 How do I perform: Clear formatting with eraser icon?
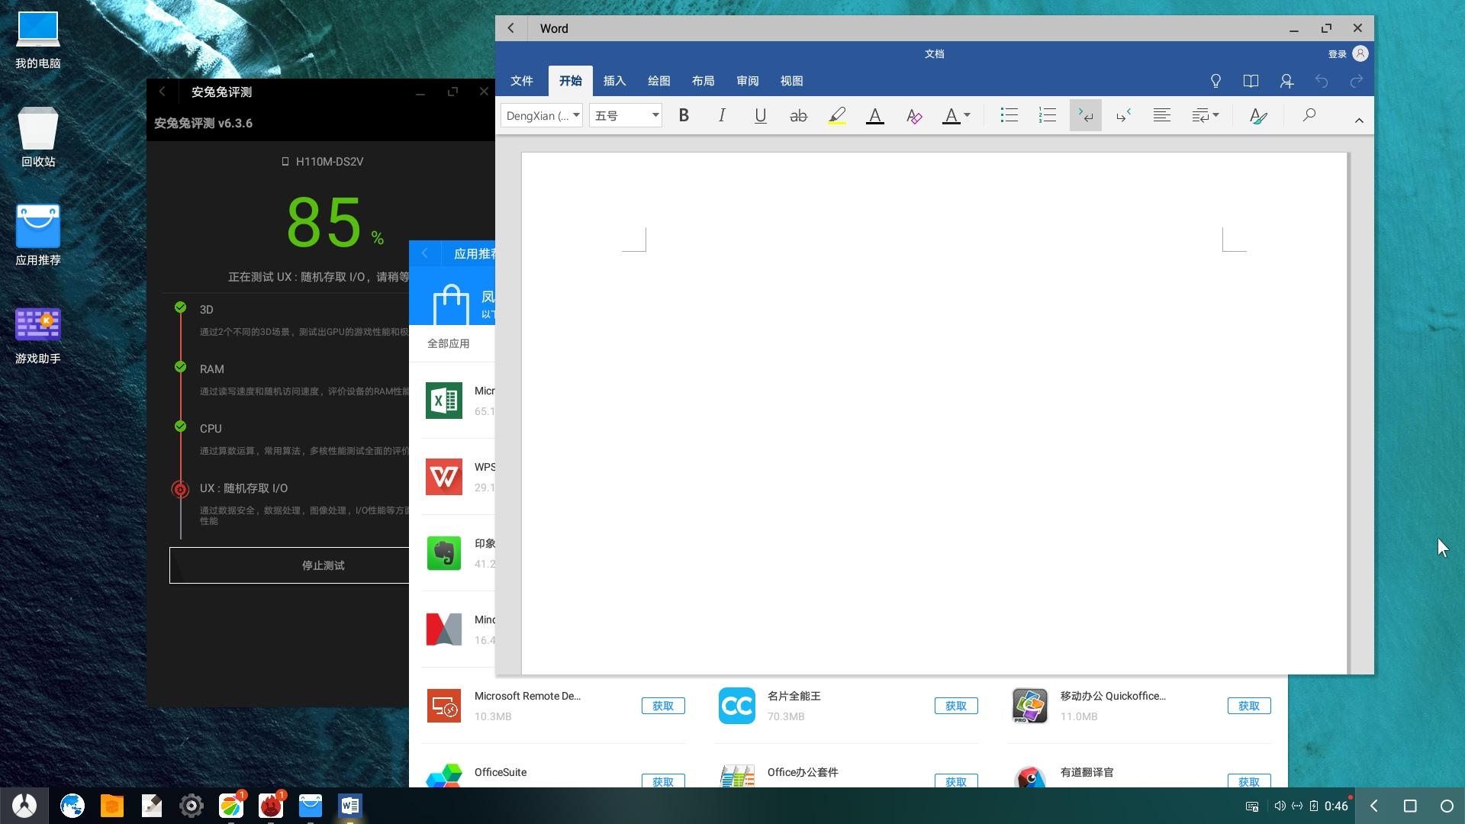click(913, 115)
